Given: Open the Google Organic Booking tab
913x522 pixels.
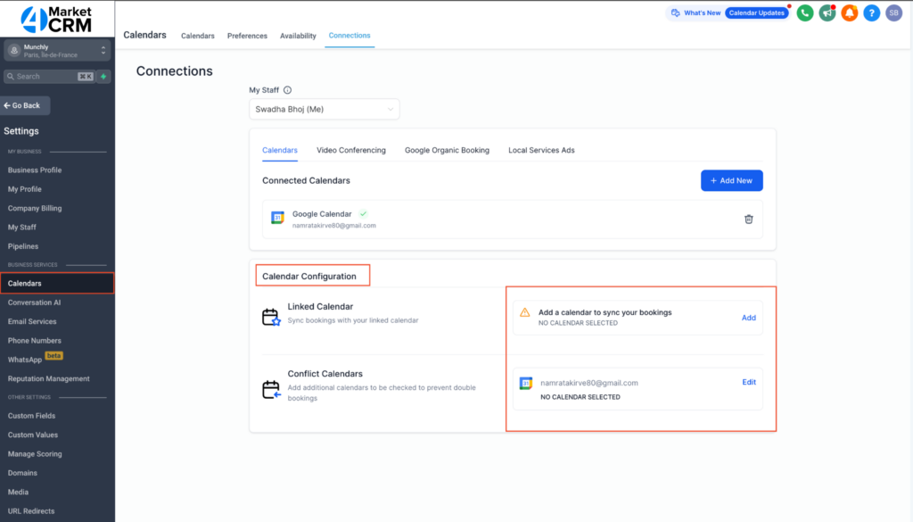Looking at the screenshot, I should pyautogui.click(x=447, y=150).
